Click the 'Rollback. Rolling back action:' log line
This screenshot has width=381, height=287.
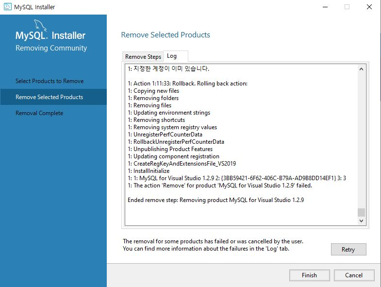tap(187, 84)
